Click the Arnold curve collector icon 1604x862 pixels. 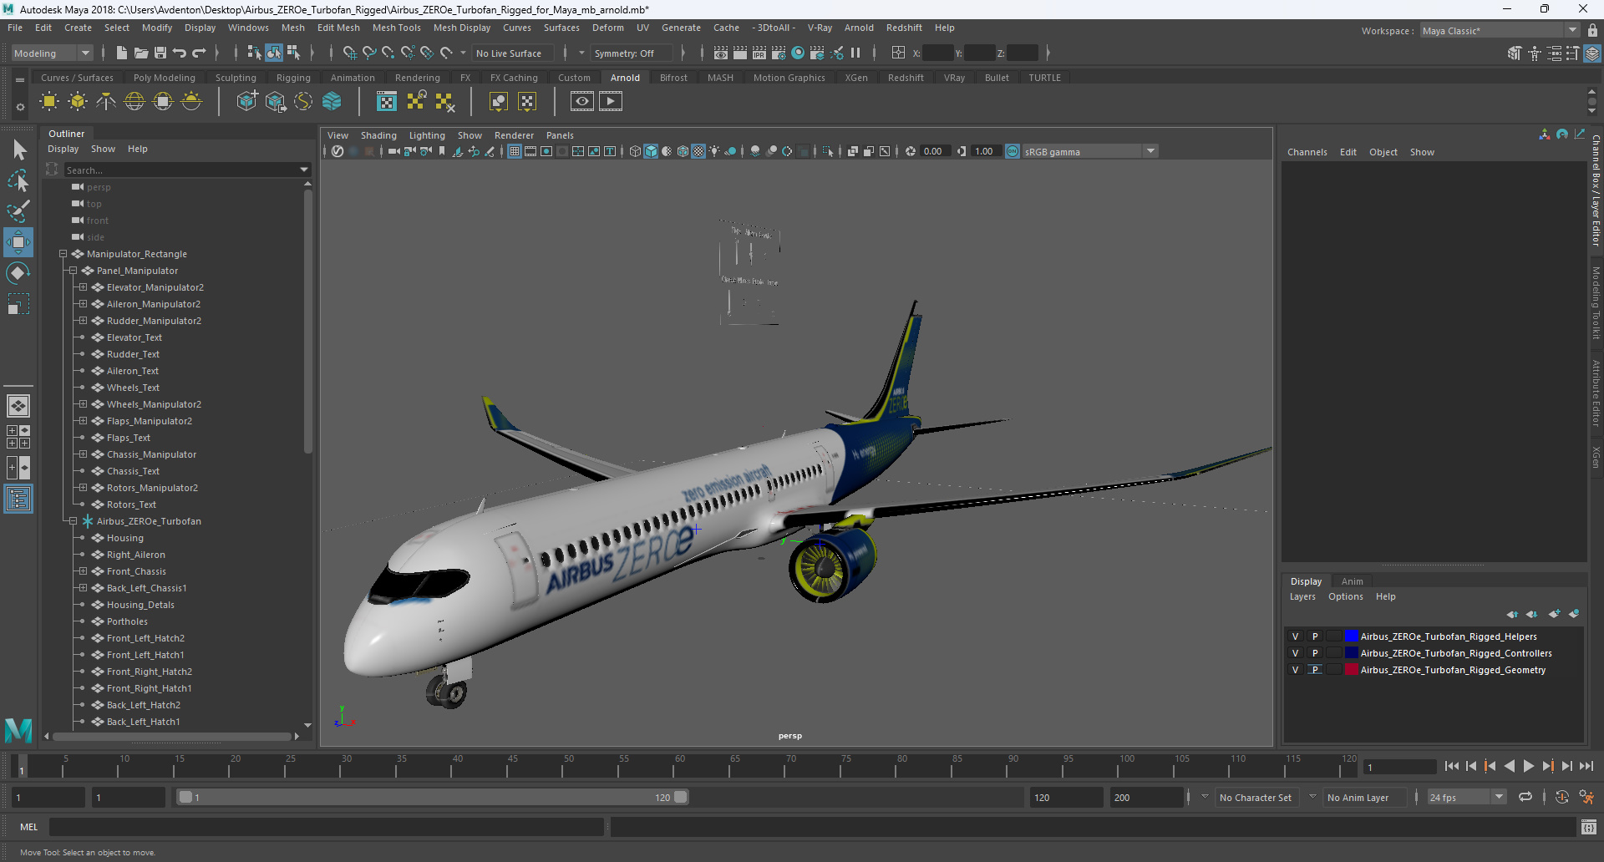(x=303, y=102)
